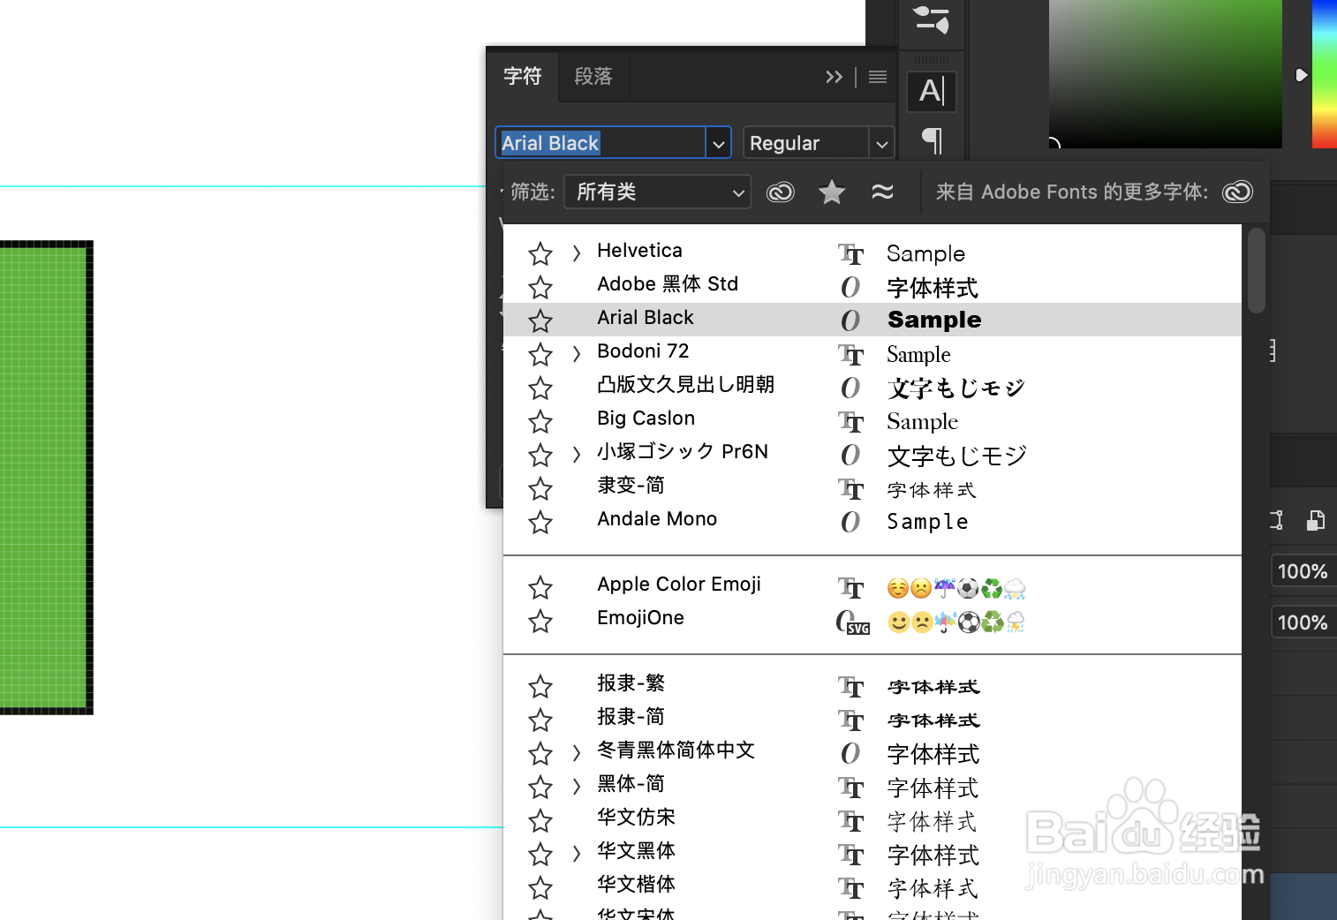Click the Adobe 黑体 Std OpenType icon
Image resolution: width=1337 pixels, height=920 pixels.
850,287
